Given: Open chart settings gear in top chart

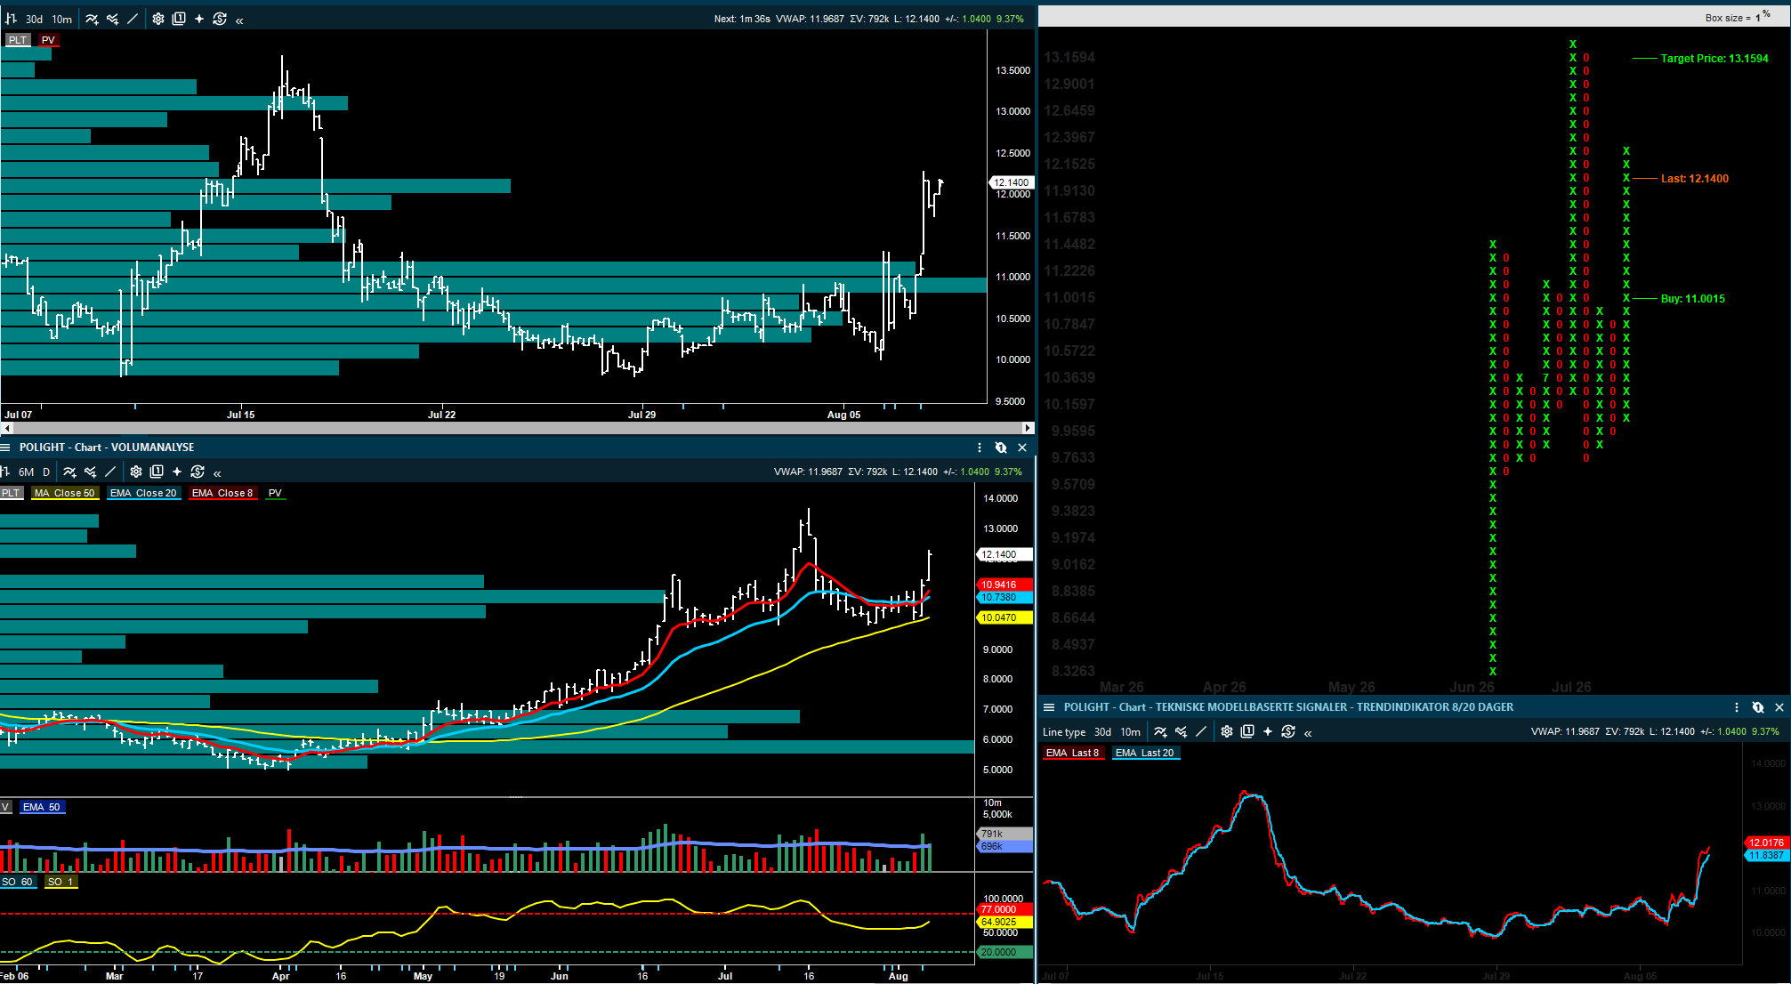Looking at the screenshot, I should pyautogui.click(x=158, y=19).
